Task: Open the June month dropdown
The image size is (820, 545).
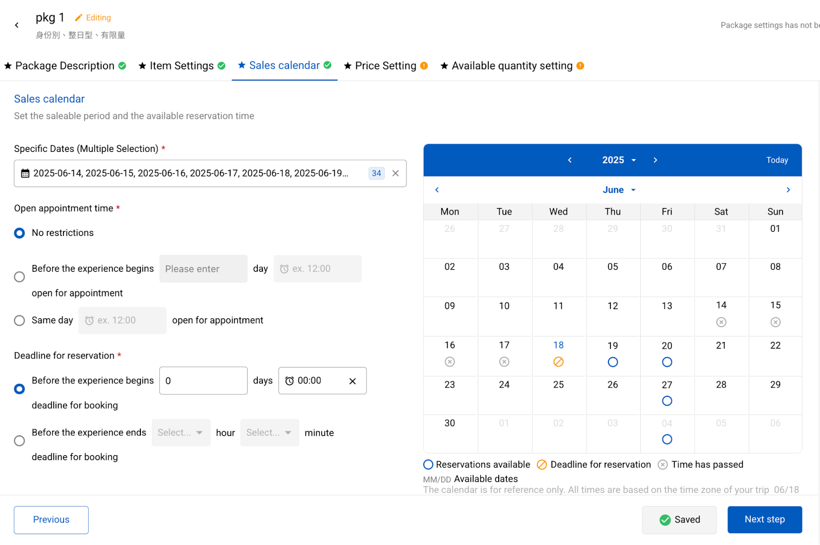Action: (x=619, y=190)
